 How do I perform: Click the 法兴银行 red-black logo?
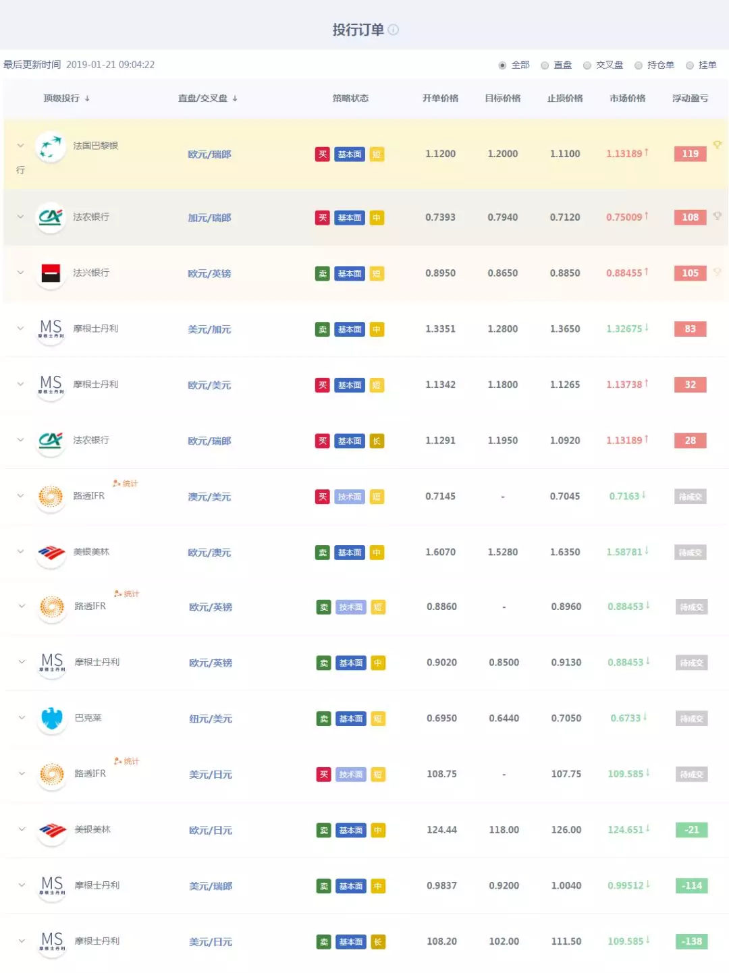click(51, 273)
